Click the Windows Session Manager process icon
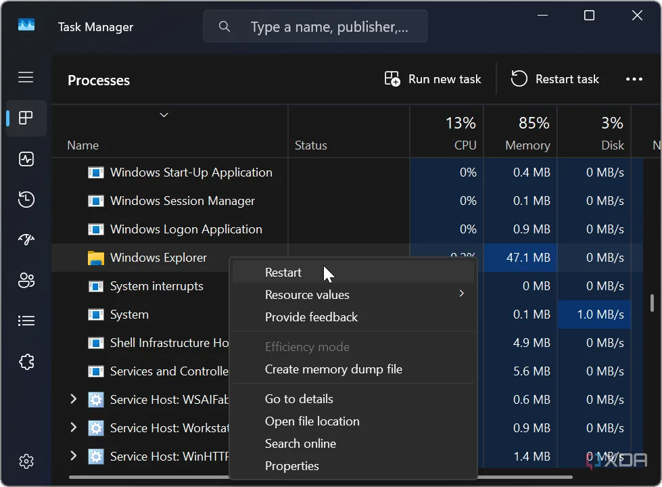Image resolution: width=662 pixels, height=487 pixels. click(96, 201)
